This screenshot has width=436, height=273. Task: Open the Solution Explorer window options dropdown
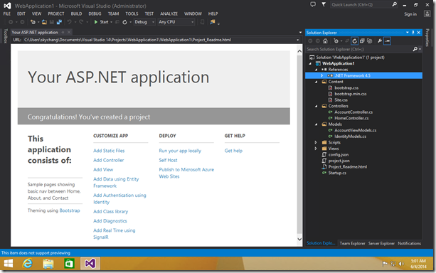[408, 33]
